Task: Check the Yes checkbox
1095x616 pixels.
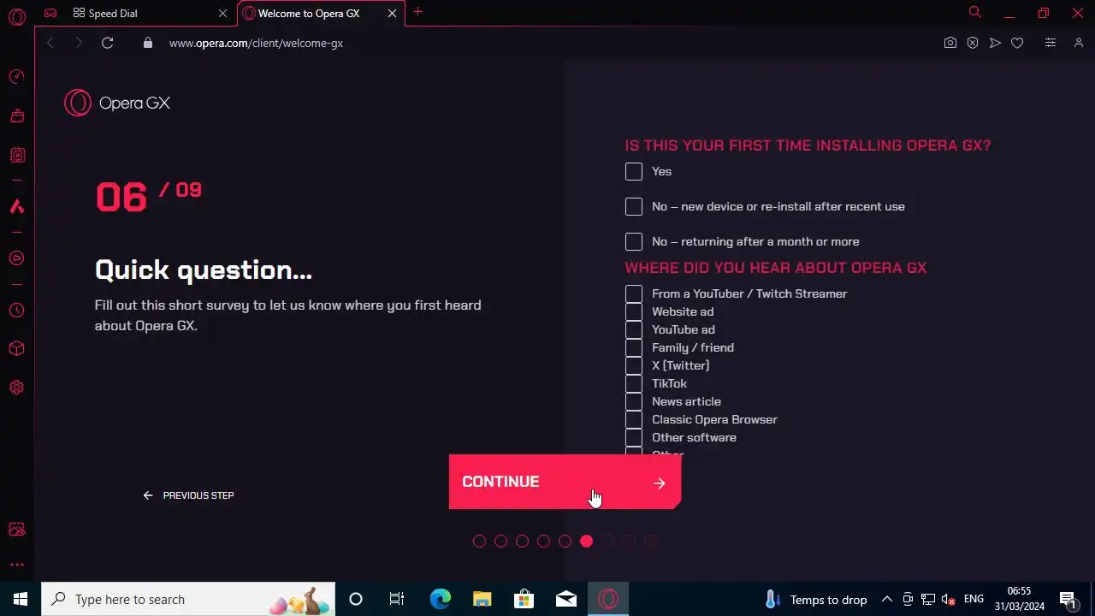Action: 634,172
